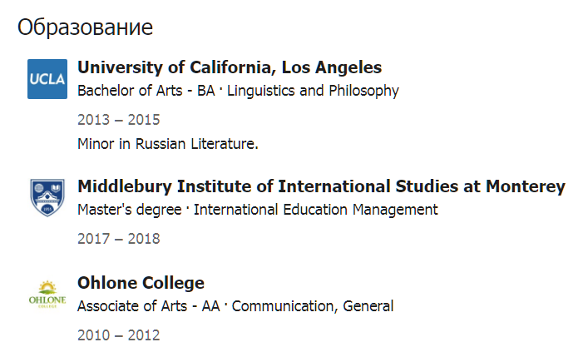The image size is (588, 352).
Task: Click the Associate of Arts - AA text
Action: (151, 306)
